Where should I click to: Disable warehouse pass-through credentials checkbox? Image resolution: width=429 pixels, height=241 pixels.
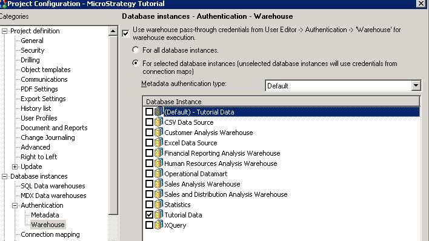[x=125, y=33]
